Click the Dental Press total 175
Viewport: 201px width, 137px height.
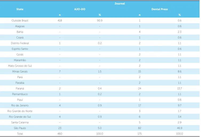coord(140,134)
